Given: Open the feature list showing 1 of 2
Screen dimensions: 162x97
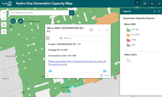Looking at the screenshot, I should click(105, 76).
